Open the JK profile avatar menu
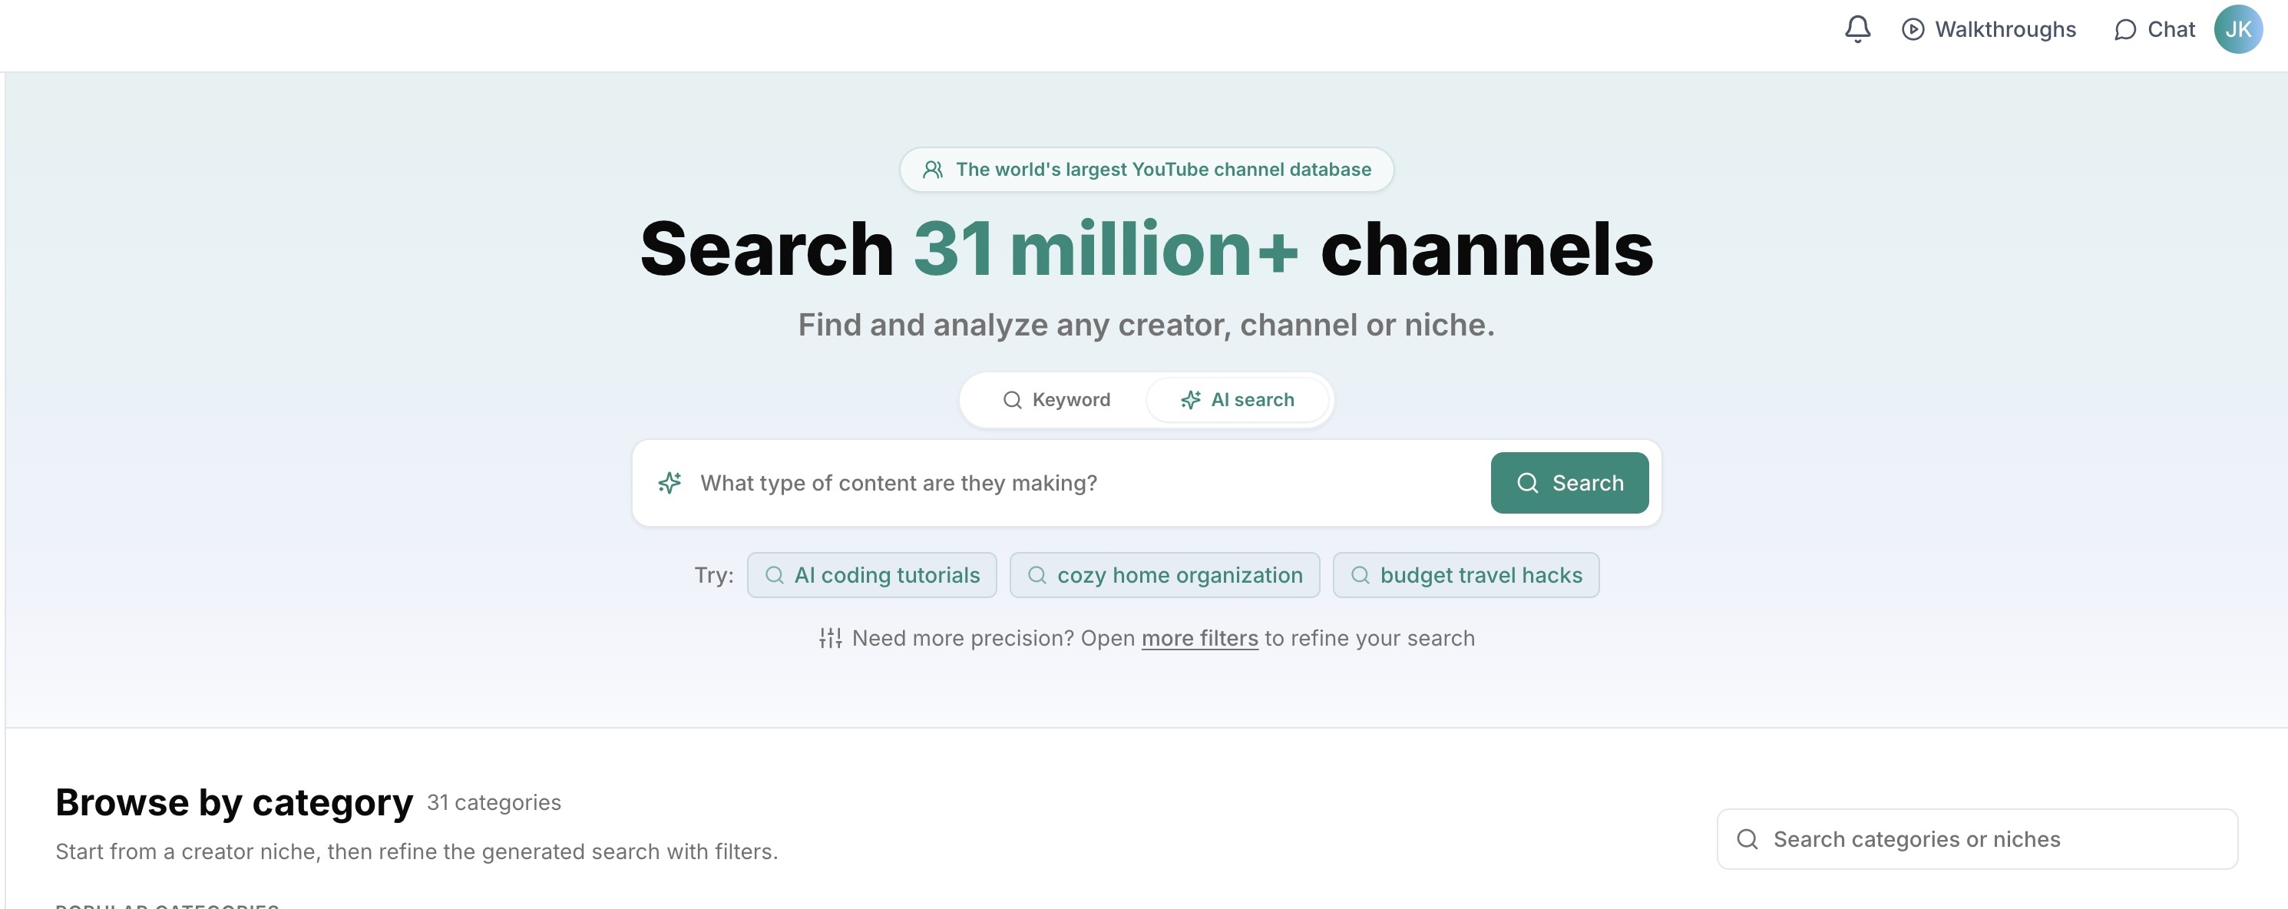Viewport: 2288px width, 909px height. coord(2237,29)
